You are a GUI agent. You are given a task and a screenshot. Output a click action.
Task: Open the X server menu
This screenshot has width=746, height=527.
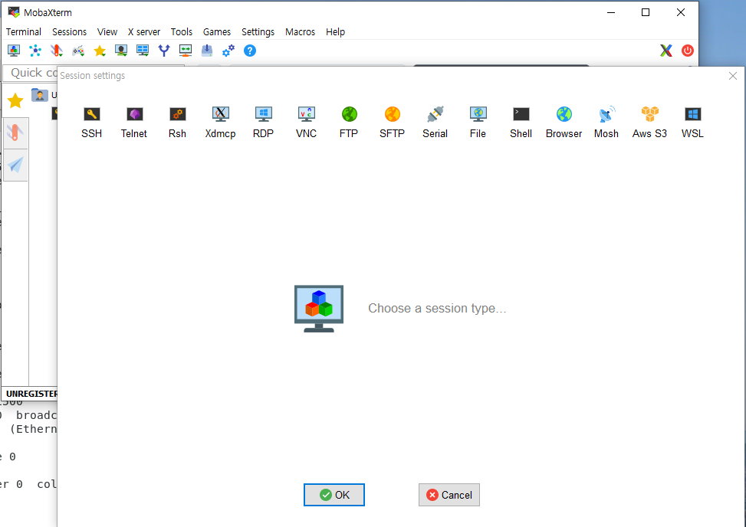[144, 32]
